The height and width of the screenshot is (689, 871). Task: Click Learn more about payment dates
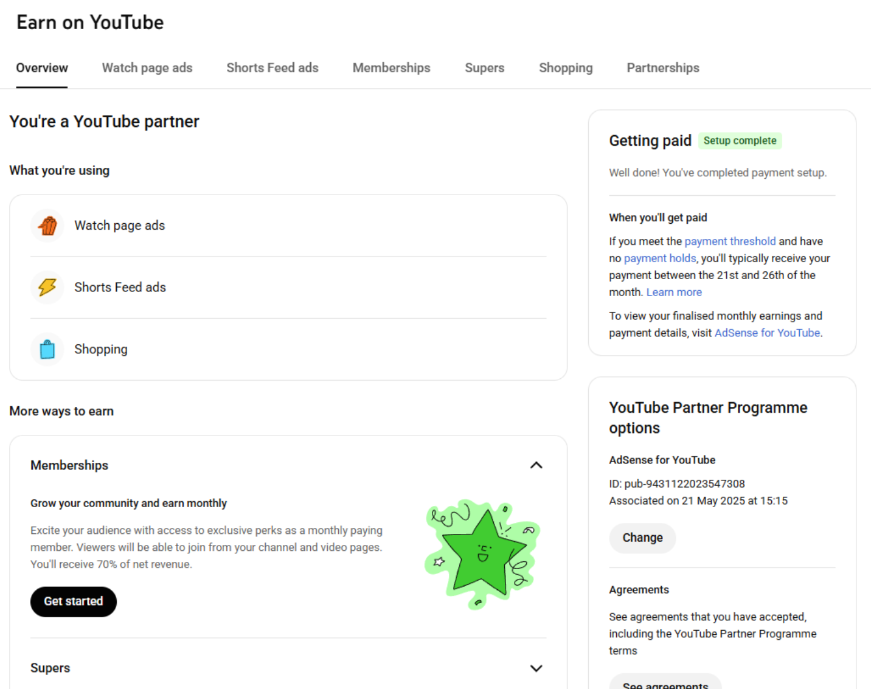[674, 293]
